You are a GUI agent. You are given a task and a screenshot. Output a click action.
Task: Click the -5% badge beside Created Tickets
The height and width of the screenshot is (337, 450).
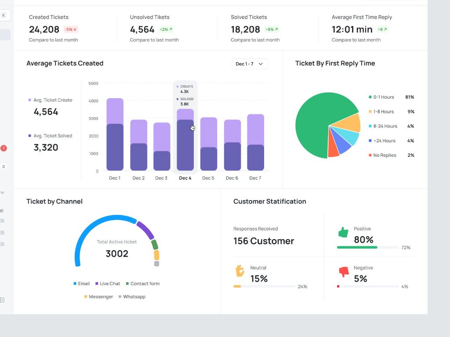point(71,29)
